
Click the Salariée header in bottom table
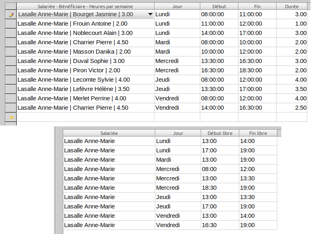(x=109, y=133)
